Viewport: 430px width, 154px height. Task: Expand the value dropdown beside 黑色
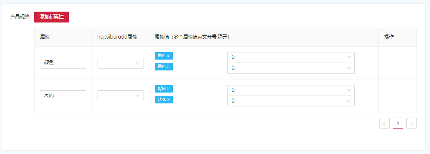(291, 68)
